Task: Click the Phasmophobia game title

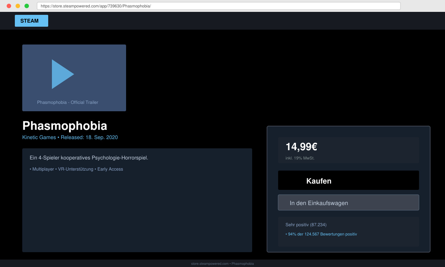Action: [65, 126]
